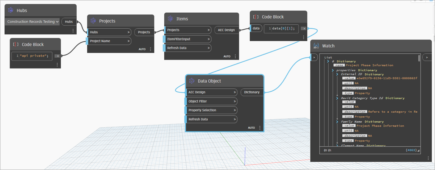
Task: Click data input port on Code Block
Action: click(x=256, y=28)
